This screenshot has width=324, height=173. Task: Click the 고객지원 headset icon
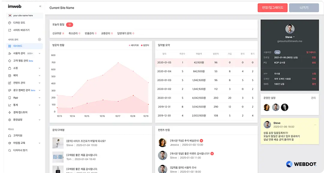[x=10, y=136]
